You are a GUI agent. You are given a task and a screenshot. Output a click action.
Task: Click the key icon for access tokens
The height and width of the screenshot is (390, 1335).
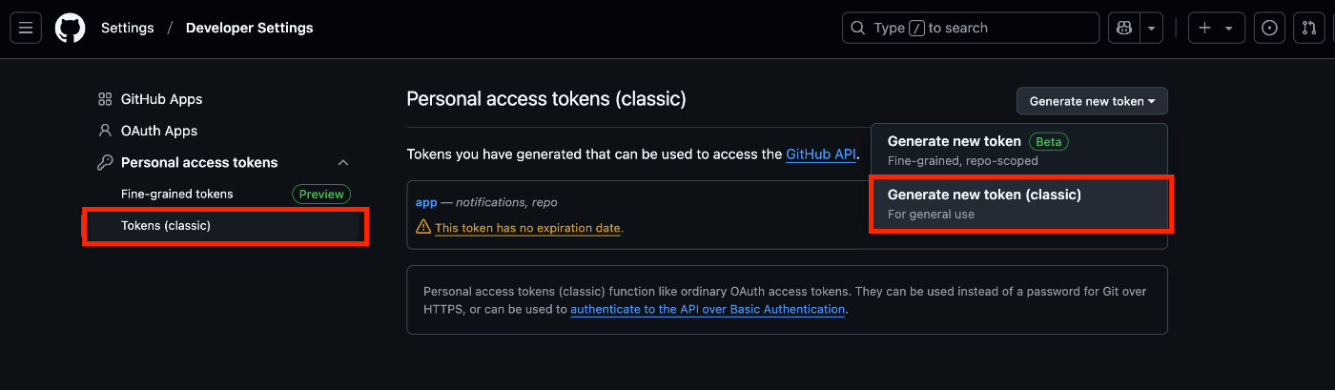105,163
